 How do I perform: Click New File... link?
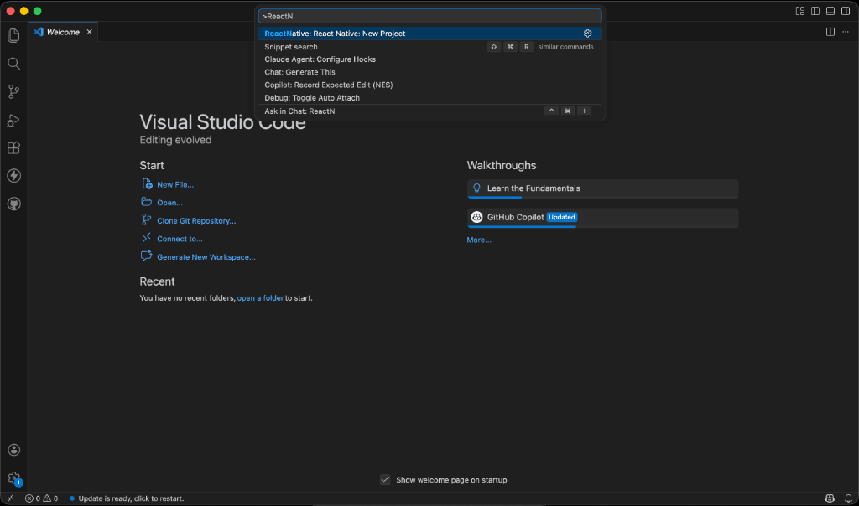point(175,185)
